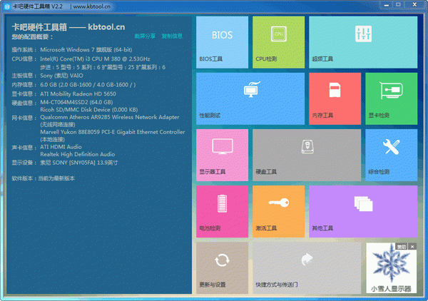Image resolution: width=428 pixels, height=301 pixels.
Task: Click the app icon in the title bar
Action: pos(7,6)
